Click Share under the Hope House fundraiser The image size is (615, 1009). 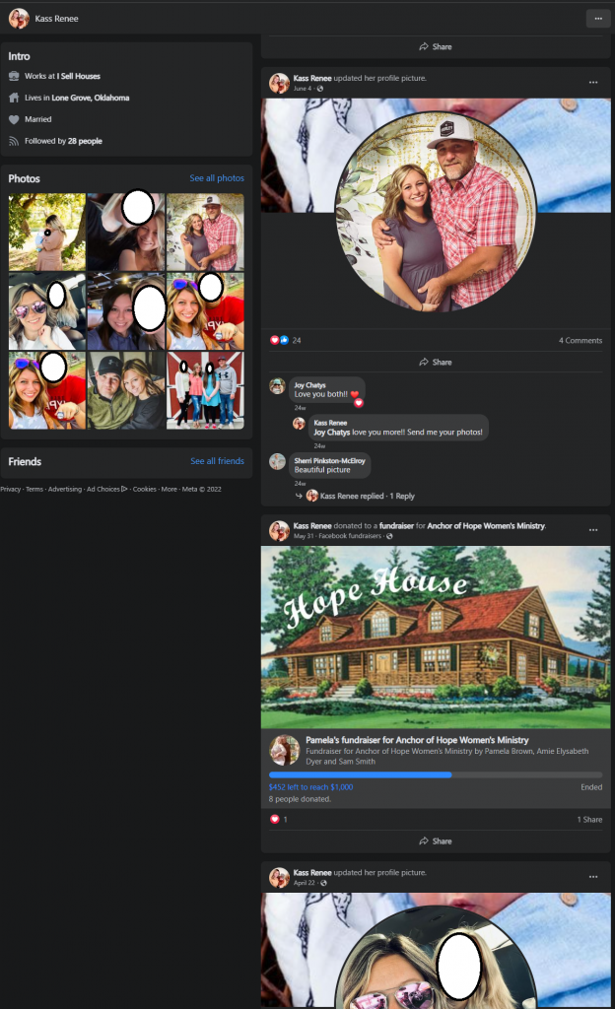point(436,841)
